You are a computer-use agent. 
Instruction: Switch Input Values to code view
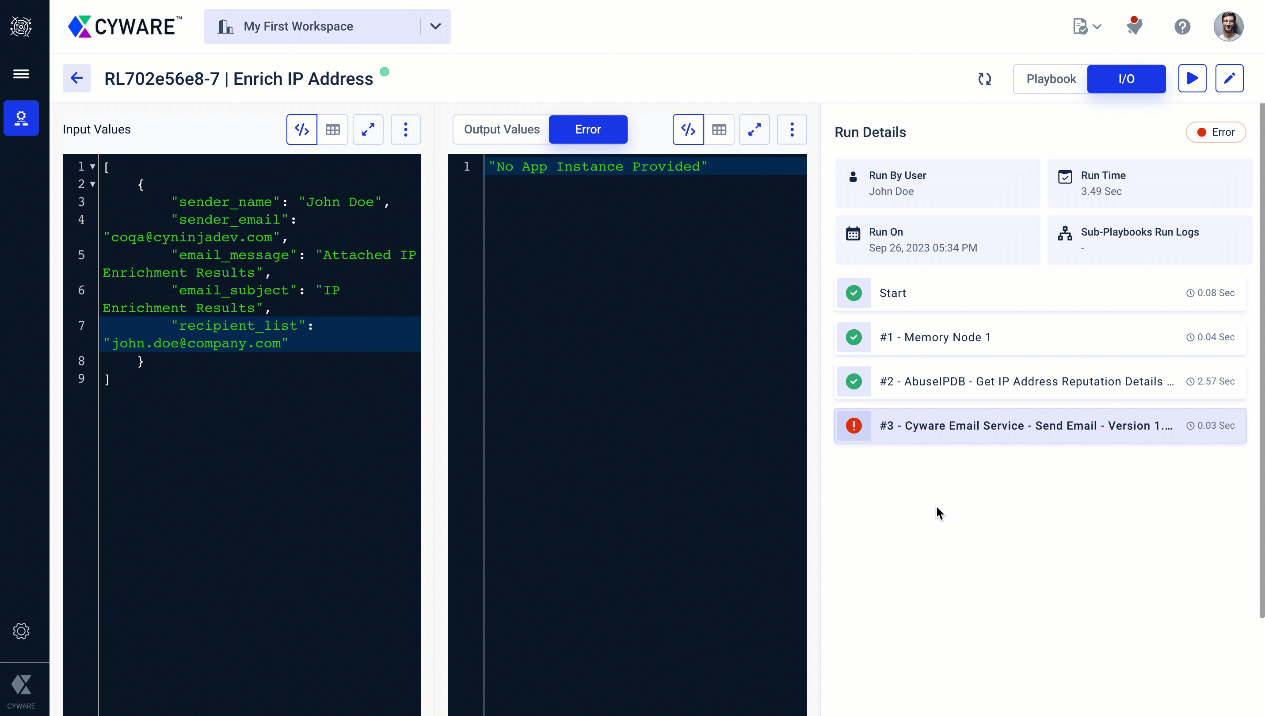click(x=302, y=129)
